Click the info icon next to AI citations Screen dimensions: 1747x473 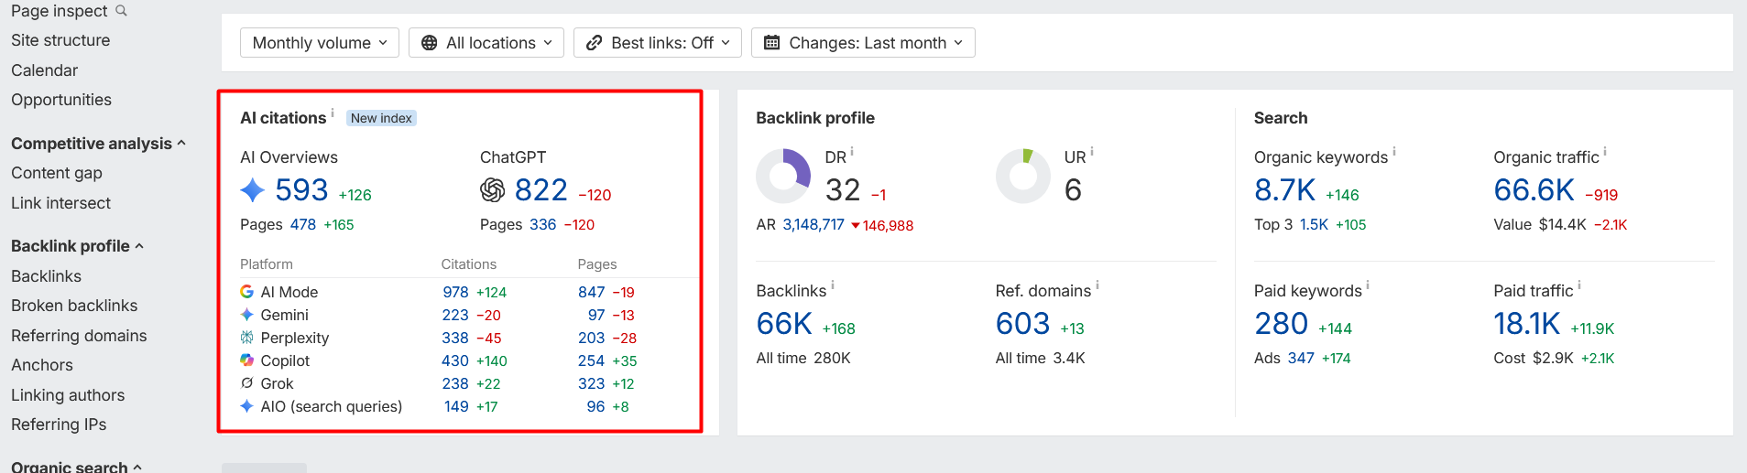click(x=333, y=113)
